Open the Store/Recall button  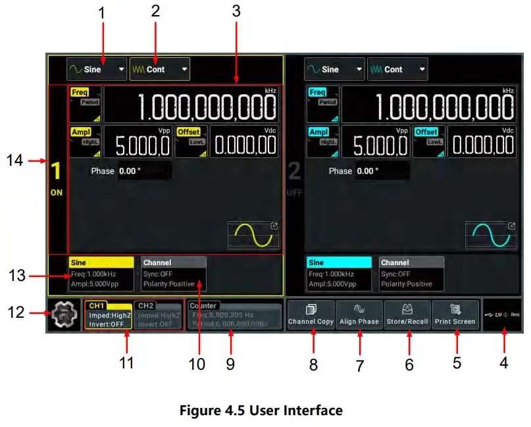(x=407, y=315)
